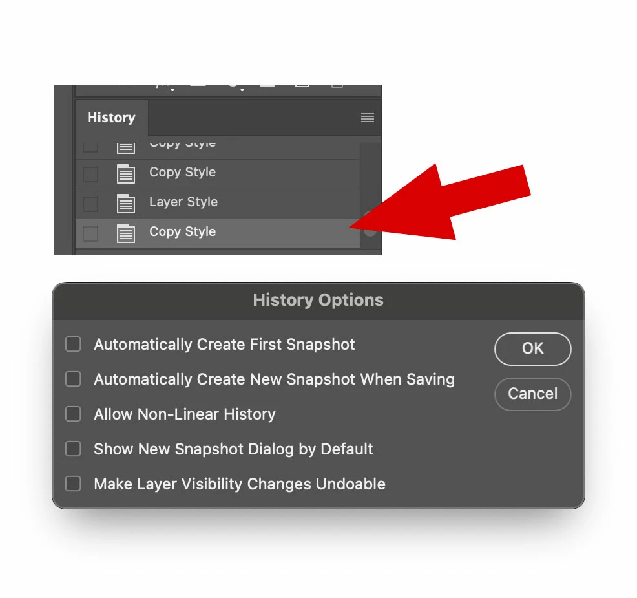Enable Allow Non-Linear History option

coord(73,414)
